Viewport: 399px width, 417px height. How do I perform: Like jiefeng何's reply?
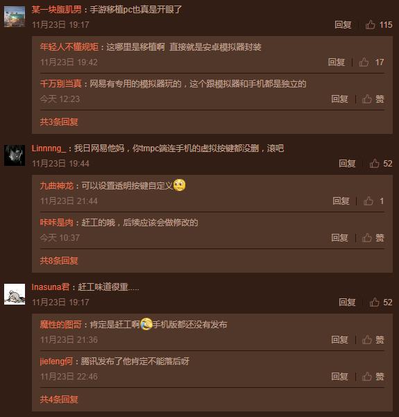(373, 376)
